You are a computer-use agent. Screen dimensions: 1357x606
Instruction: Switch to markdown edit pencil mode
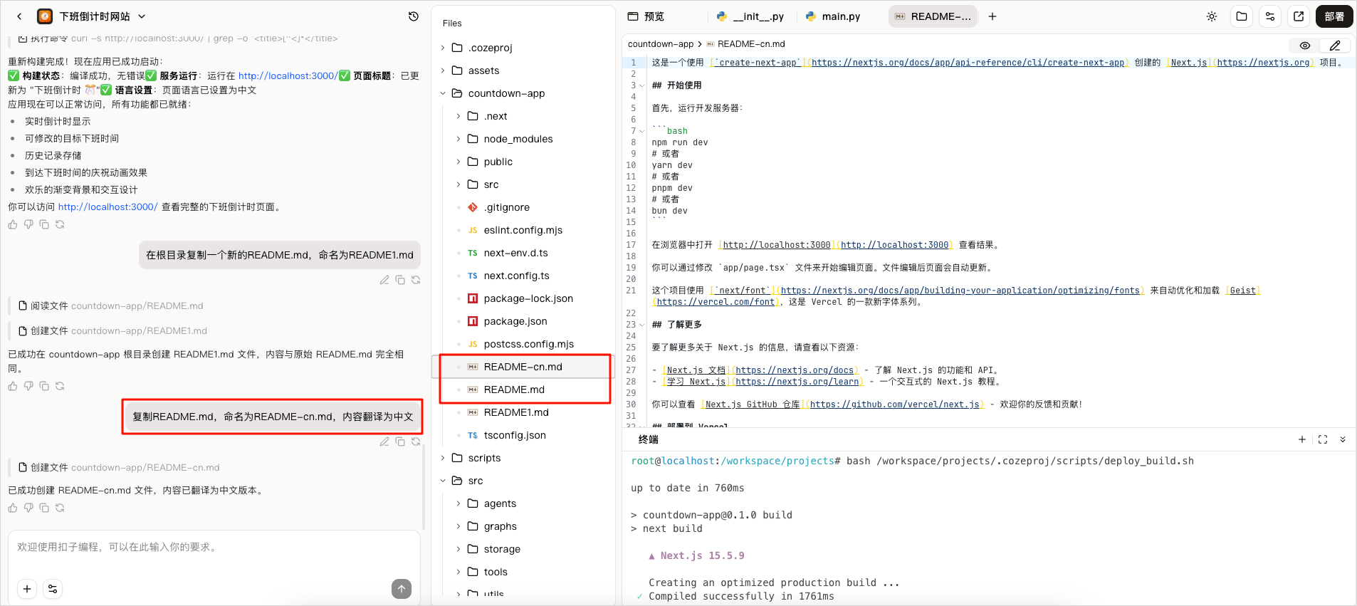[x=1336, y=46]
